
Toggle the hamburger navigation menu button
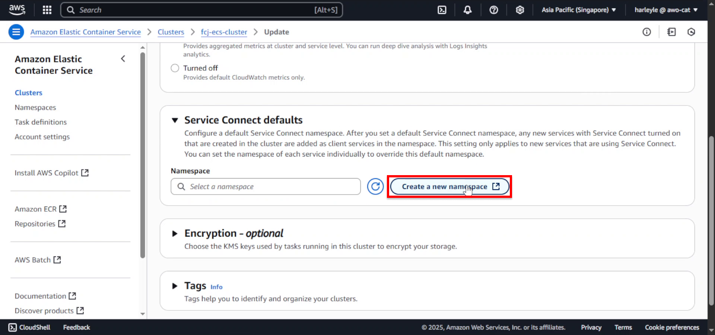pos(16,32)
